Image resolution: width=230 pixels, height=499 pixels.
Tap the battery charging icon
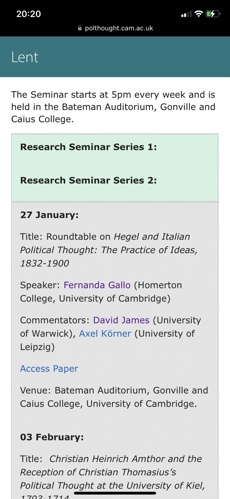[213, 14]
